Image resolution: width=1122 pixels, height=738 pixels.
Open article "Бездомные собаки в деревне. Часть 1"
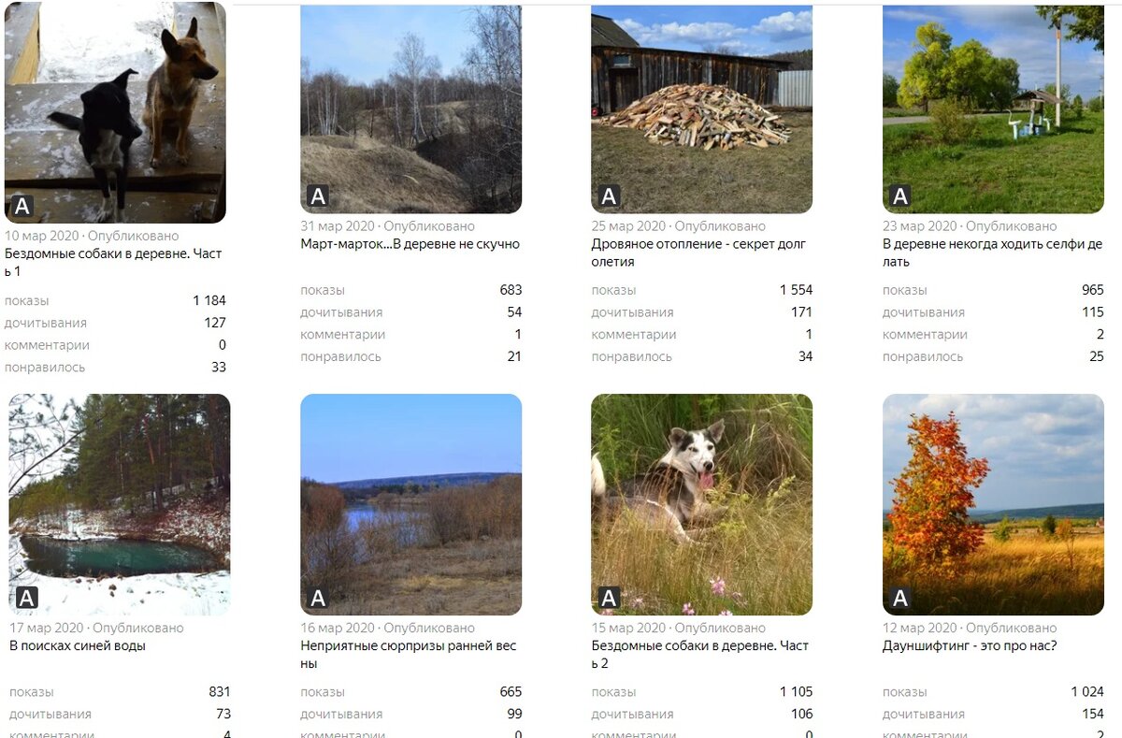(x=113, y=262)
